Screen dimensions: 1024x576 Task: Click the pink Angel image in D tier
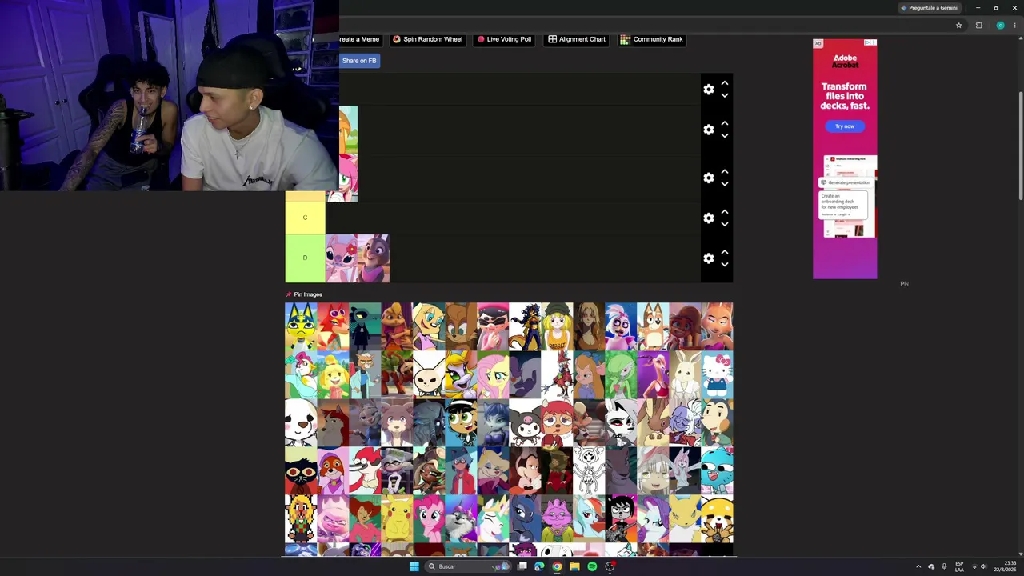[342, 258]
